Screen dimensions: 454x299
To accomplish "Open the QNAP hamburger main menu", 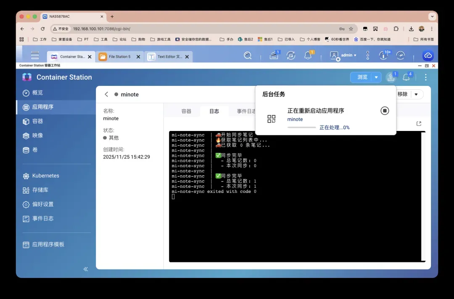I will pos(35,56).
